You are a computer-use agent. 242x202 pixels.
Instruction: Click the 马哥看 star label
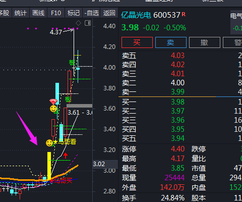click(x=65, y=142)
